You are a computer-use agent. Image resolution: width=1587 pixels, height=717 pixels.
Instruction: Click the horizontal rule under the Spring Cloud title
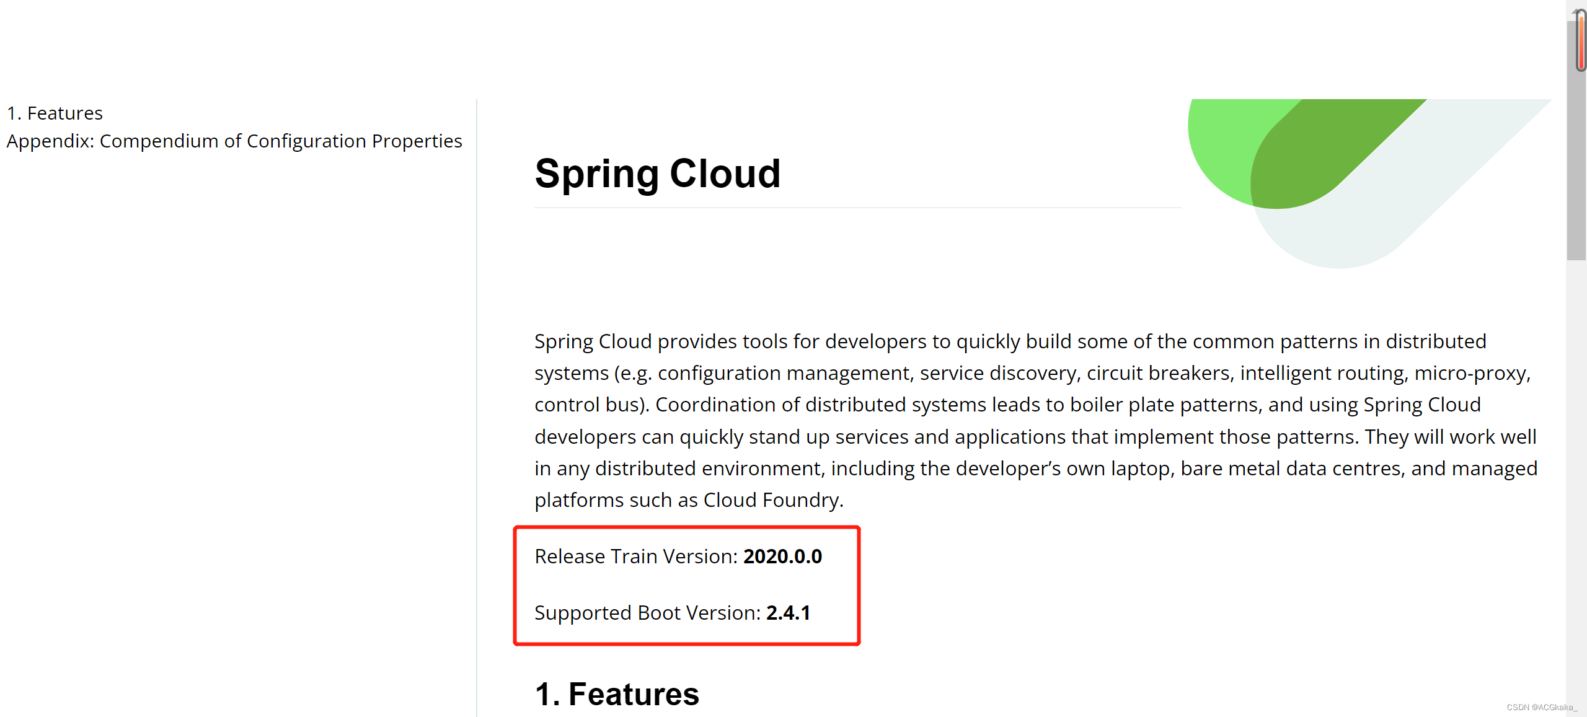pyautogui.click(x=857, y=208)
